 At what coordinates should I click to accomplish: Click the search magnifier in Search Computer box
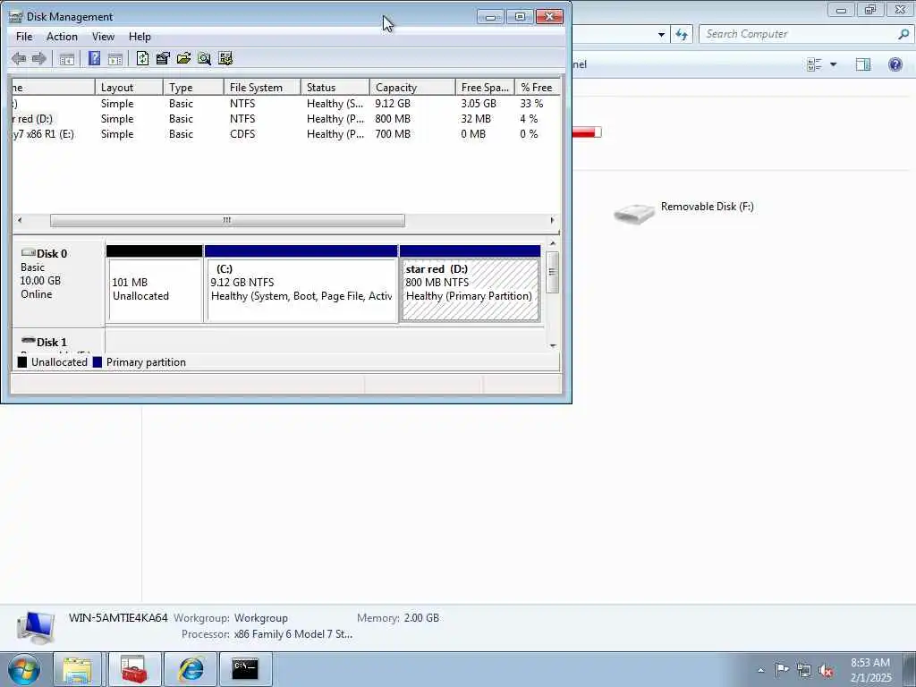(x=903, y=35)
